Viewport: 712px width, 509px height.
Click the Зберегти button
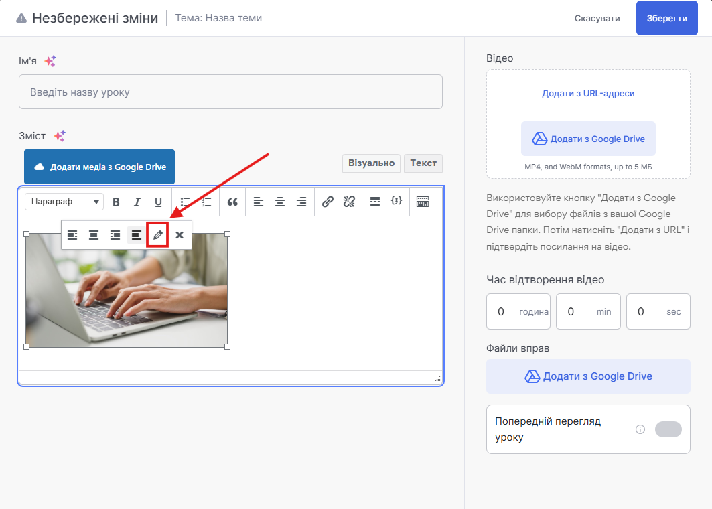pos(666,18)
